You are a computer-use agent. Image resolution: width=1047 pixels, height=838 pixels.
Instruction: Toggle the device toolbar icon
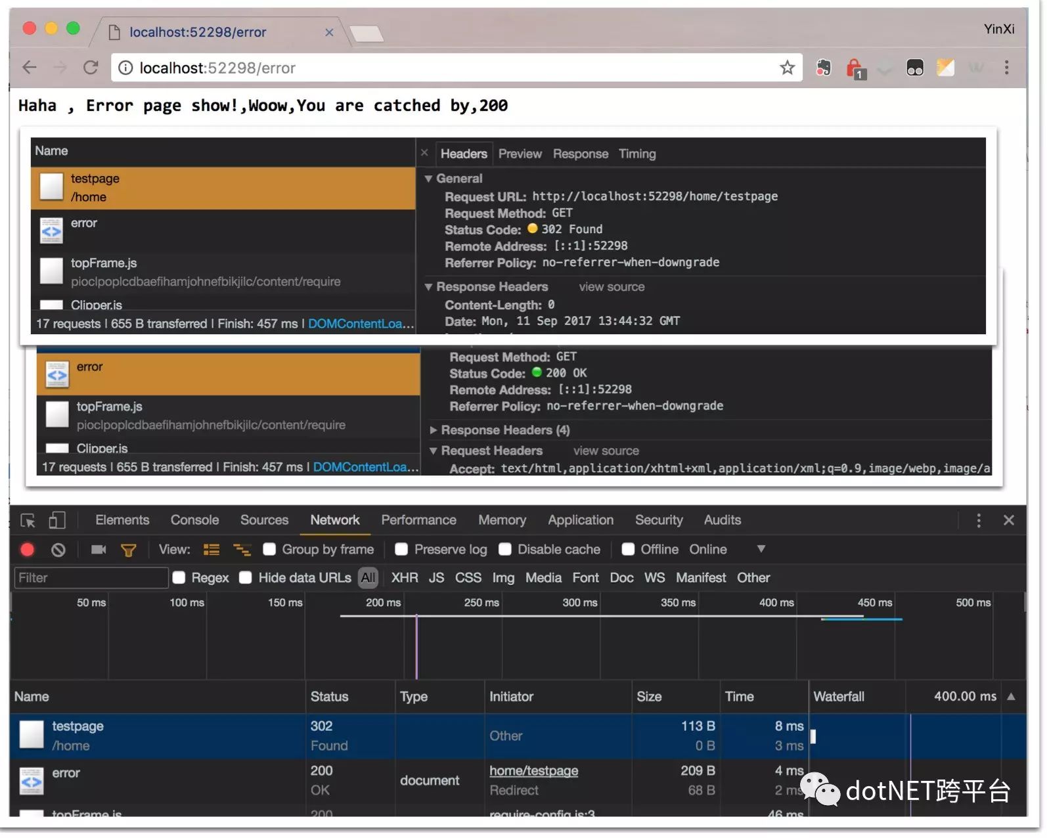click(x=57, y=521)
